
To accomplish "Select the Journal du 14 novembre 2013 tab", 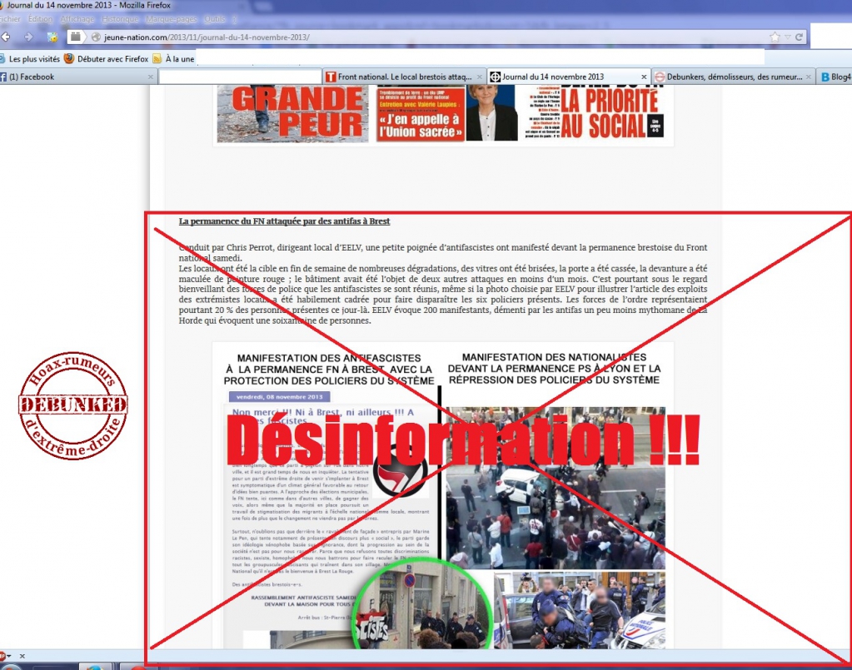I will tap(569, 77).
